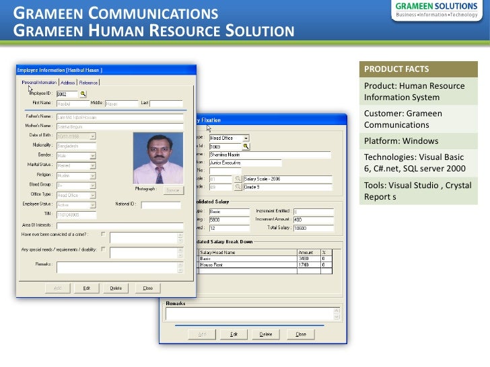The height and width of the screenshot is (367, 490).
Task: Switch to the Address tab
Action: pos(68,83)
